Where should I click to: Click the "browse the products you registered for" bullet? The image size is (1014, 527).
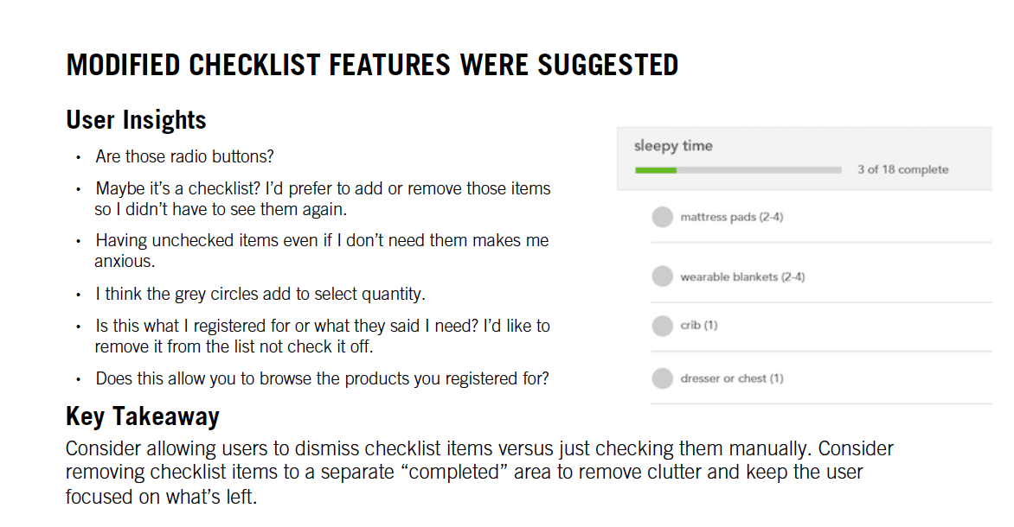tap(322, 378)
